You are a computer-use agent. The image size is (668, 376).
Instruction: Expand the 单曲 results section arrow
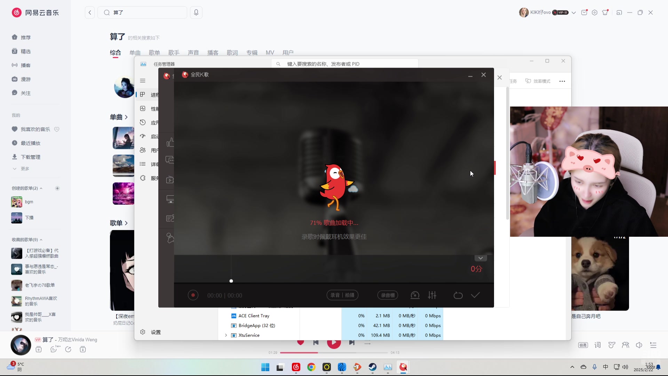(x=126, y=117)
